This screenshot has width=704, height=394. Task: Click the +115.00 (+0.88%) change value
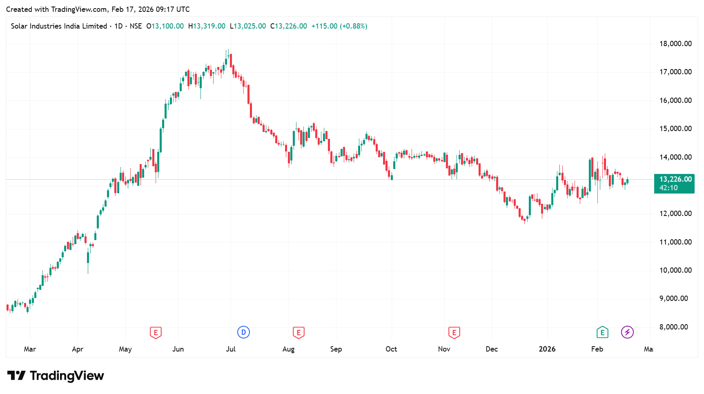tap(339, 26)
